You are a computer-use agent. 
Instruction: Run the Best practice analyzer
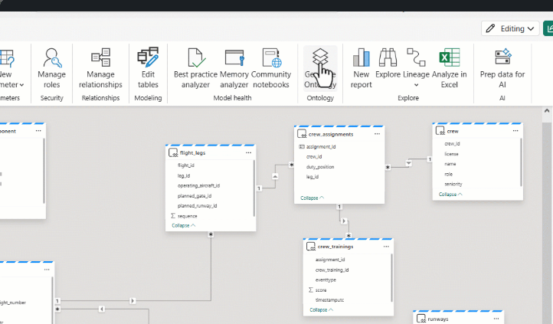195,68
